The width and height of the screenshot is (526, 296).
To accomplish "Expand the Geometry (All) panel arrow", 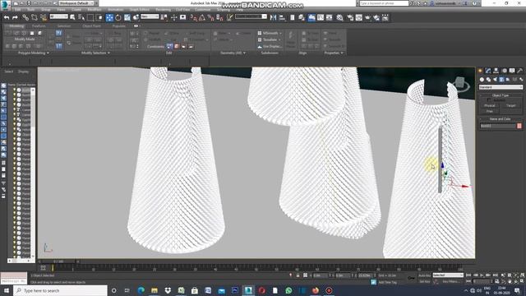I will click(244, 53).
